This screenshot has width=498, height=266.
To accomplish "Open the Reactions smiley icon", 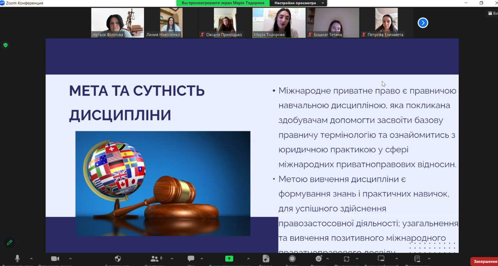I will coord(319,259).
